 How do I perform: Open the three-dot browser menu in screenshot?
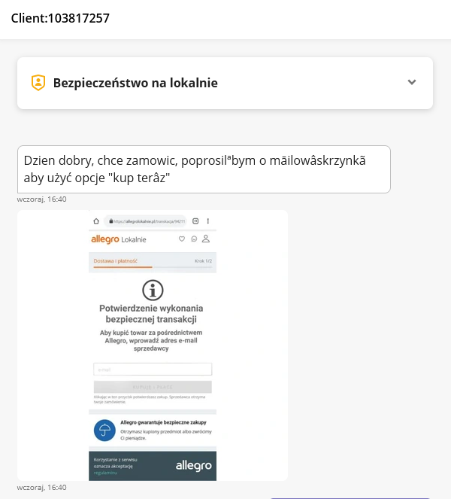[x=208, y=221]
